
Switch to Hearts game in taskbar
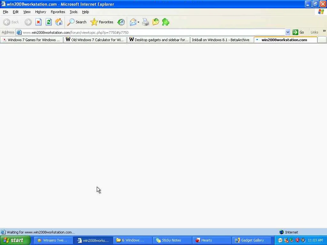coord(212,240)
